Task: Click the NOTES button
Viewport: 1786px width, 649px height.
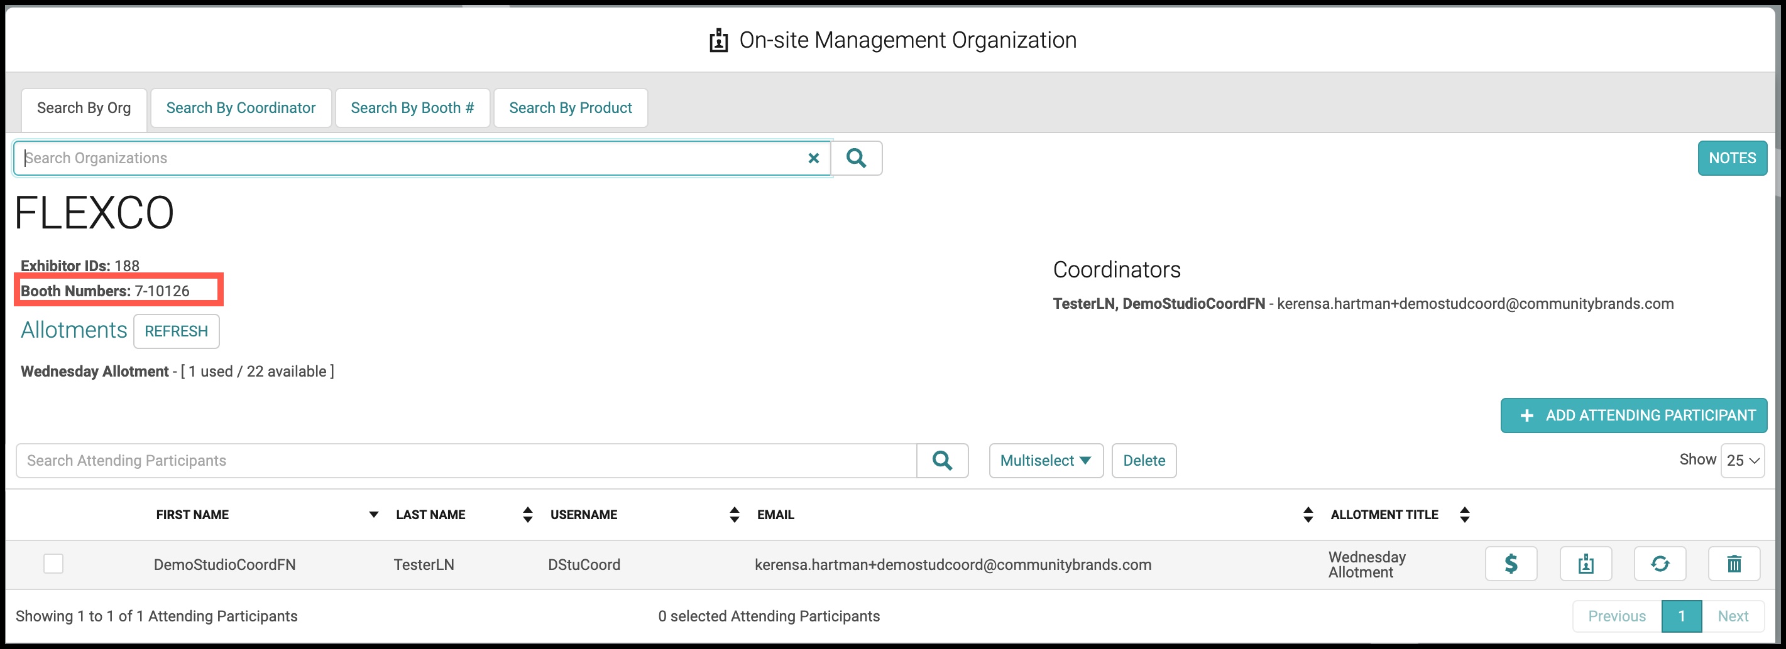Action: [1732, 158]
